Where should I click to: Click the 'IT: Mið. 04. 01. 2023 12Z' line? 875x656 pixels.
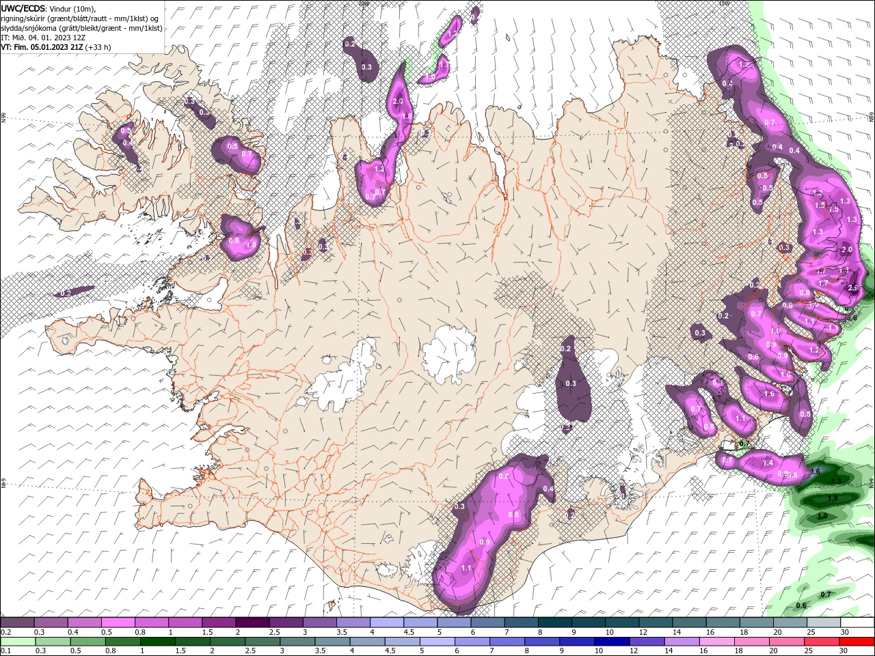(42, 38)
